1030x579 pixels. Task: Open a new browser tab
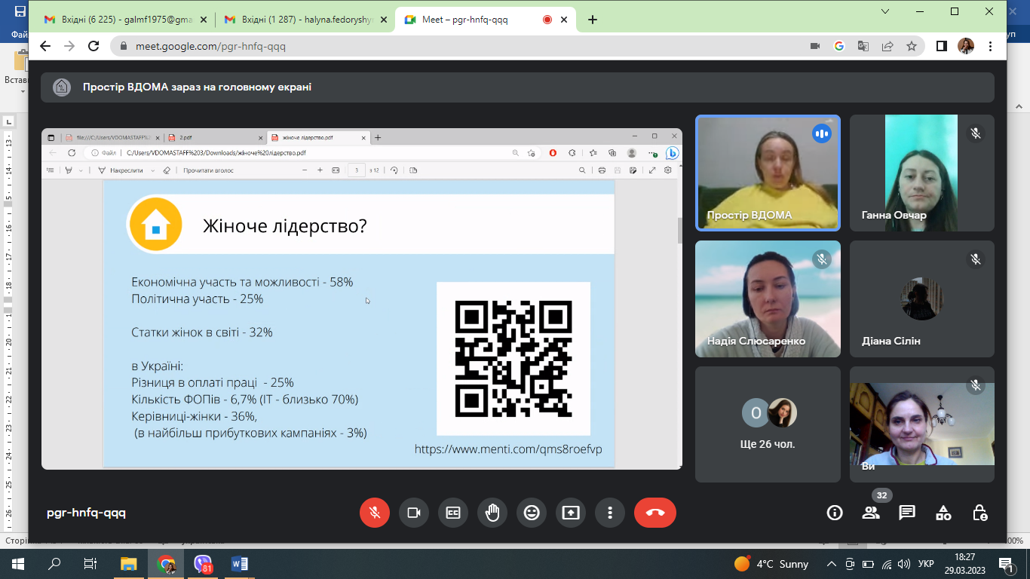click(593, 20)
